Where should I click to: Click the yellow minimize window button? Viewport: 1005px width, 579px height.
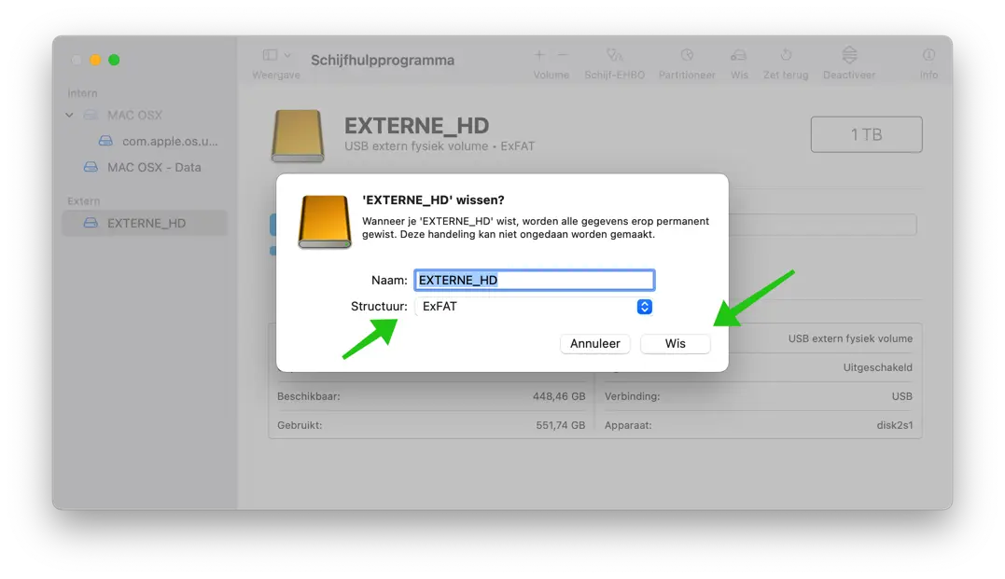95,60
